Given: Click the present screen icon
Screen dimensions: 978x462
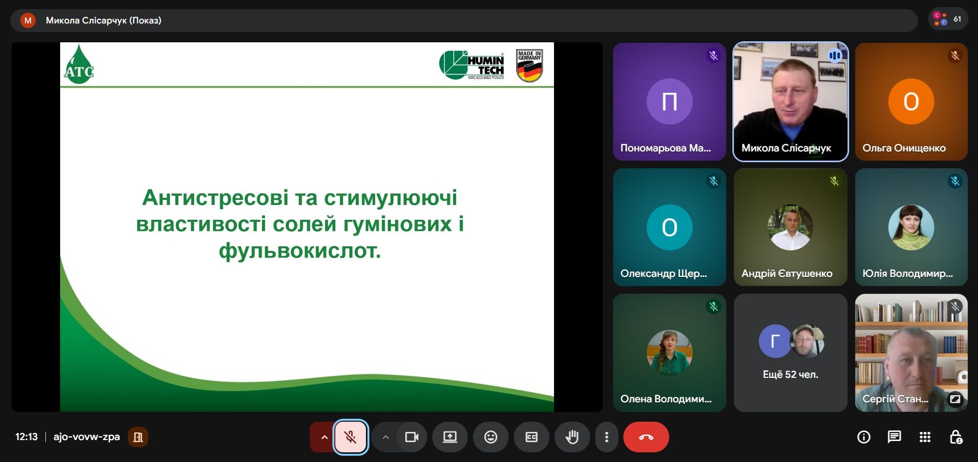Looking at the screenshot, I should coord(450,437).
